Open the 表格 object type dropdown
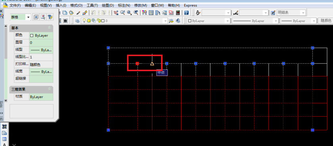The height and width of the screenshot is (146, 333). click(20, 17)
